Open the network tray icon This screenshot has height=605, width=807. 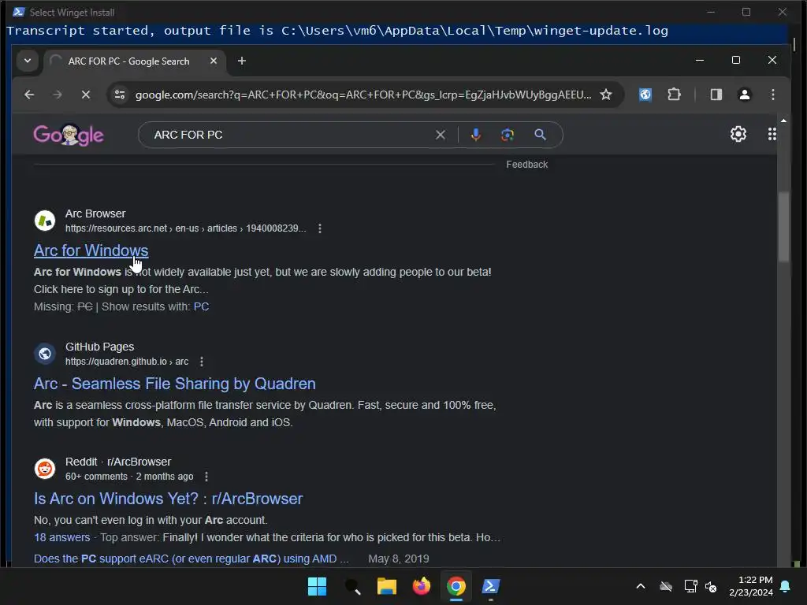click(x=690, y=586)
